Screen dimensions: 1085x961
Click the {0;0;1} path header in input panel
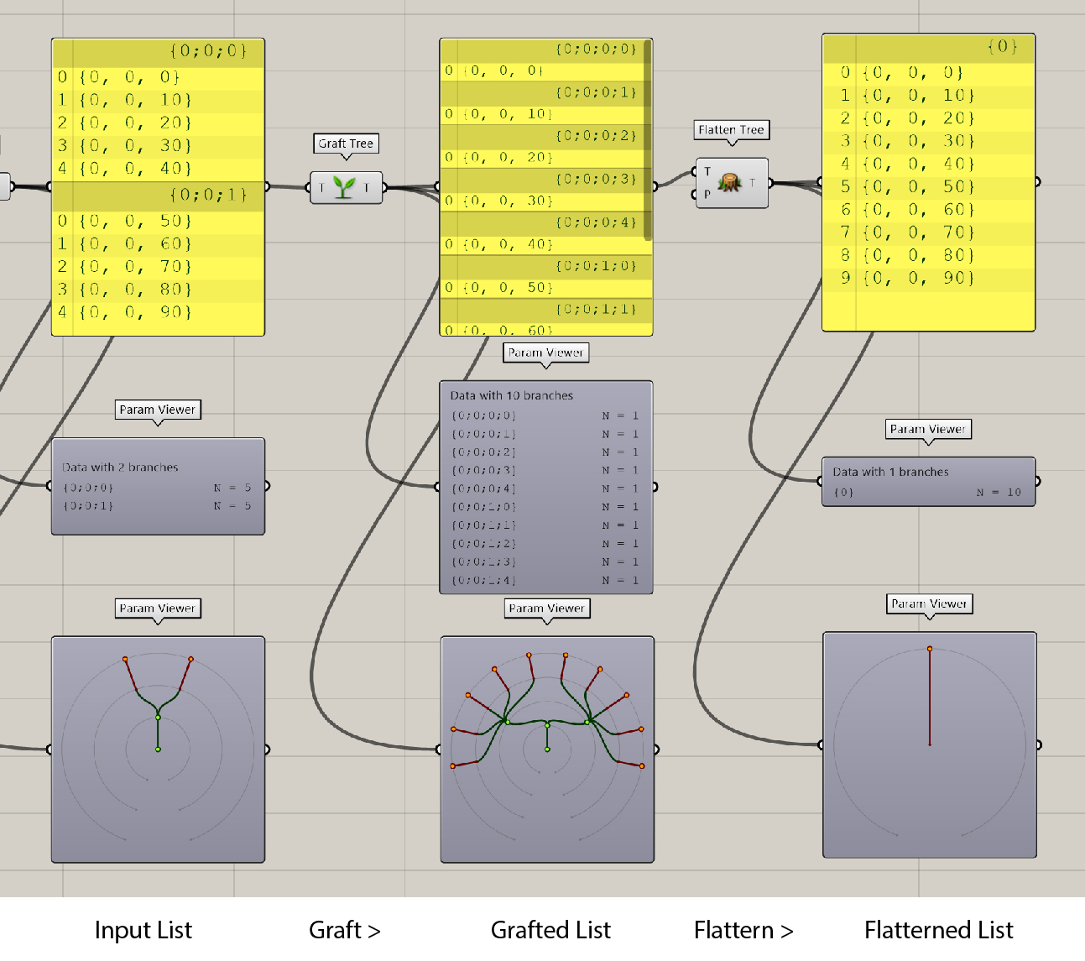(158, 196)
